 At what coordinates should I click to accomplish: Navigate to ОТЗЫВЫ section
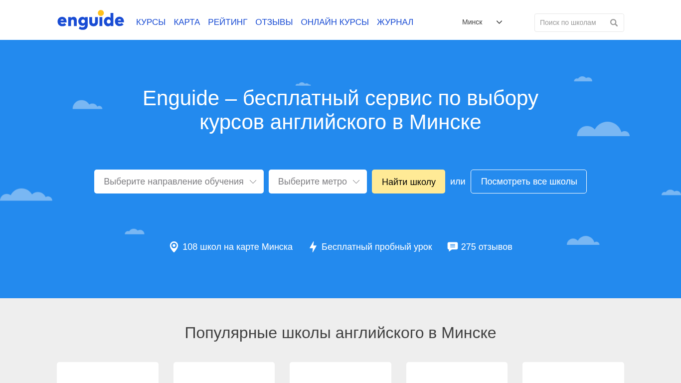click(274, 22)
